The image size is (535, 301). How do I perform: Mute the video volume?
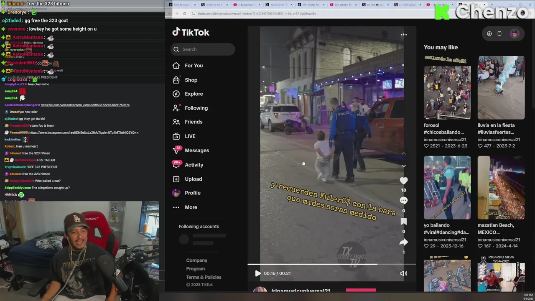[x=403, y=273]
